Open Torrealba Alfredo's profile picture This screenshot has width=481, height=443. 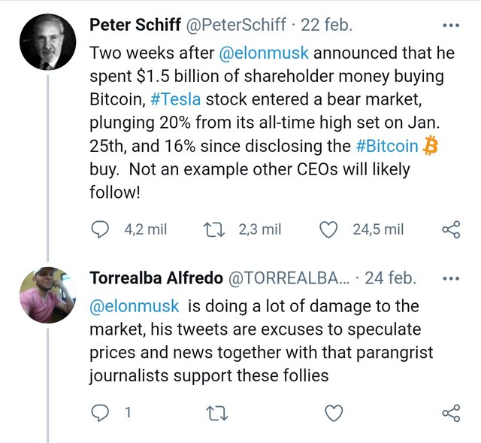47,295
